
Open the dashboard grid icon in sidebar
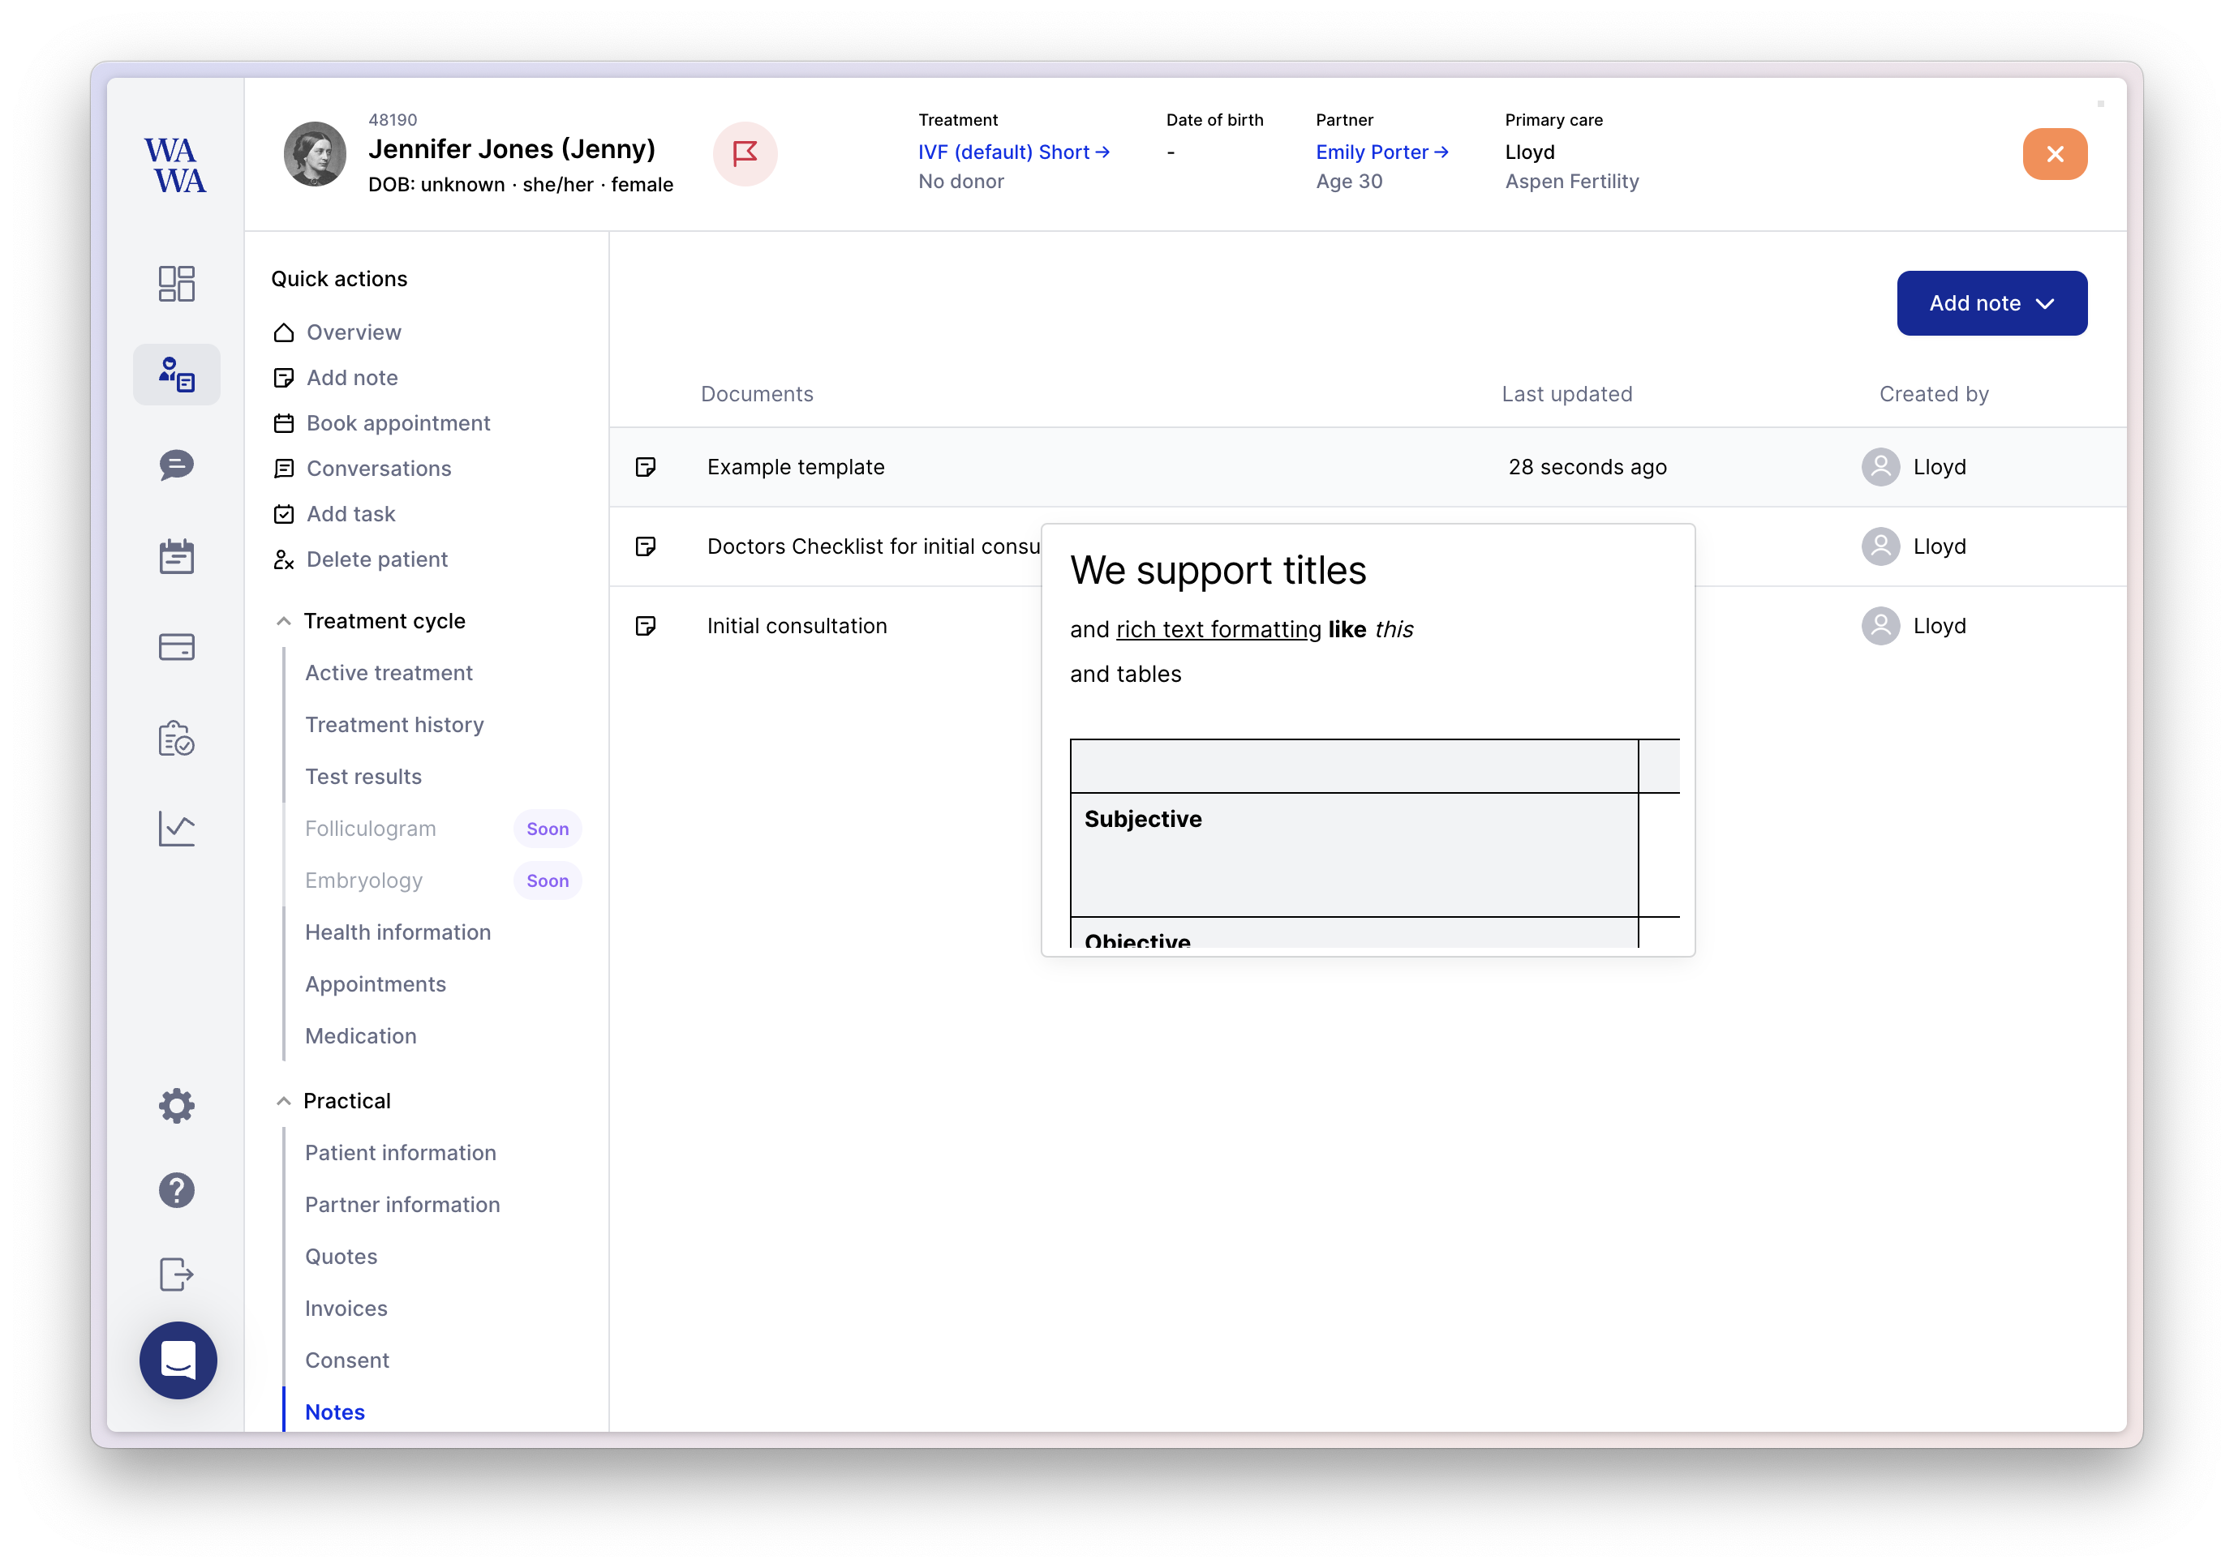[176, 283]
